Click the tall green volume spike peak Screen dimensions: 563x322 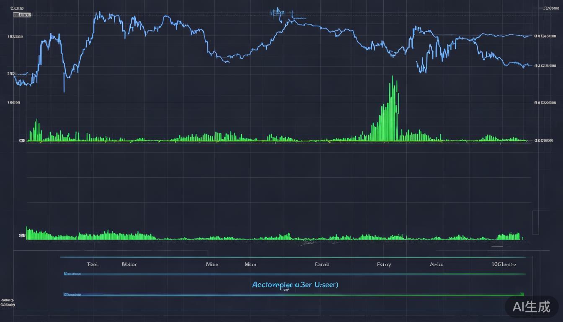[393, 78]
